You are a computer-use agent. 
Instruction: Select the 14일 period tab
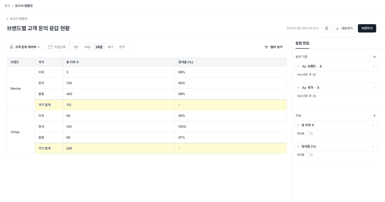[87, 47]
